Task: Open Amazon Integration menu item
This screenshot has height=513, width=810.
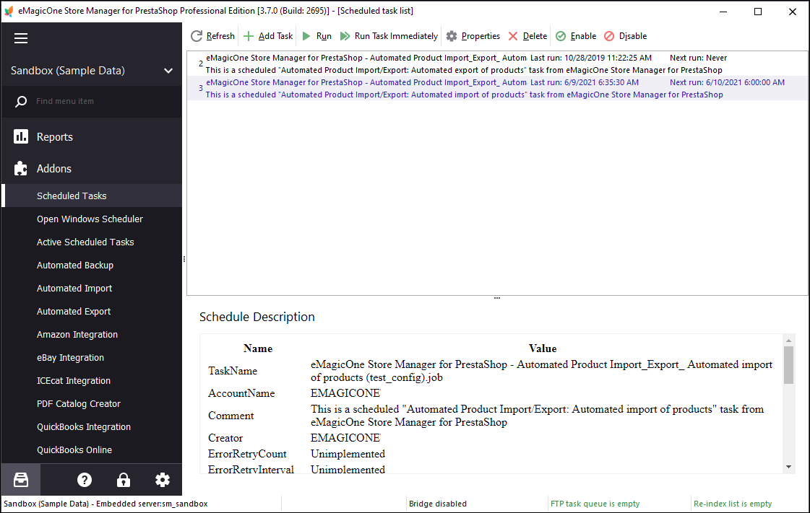Action: pyautogui.click(x=92, y=335)
